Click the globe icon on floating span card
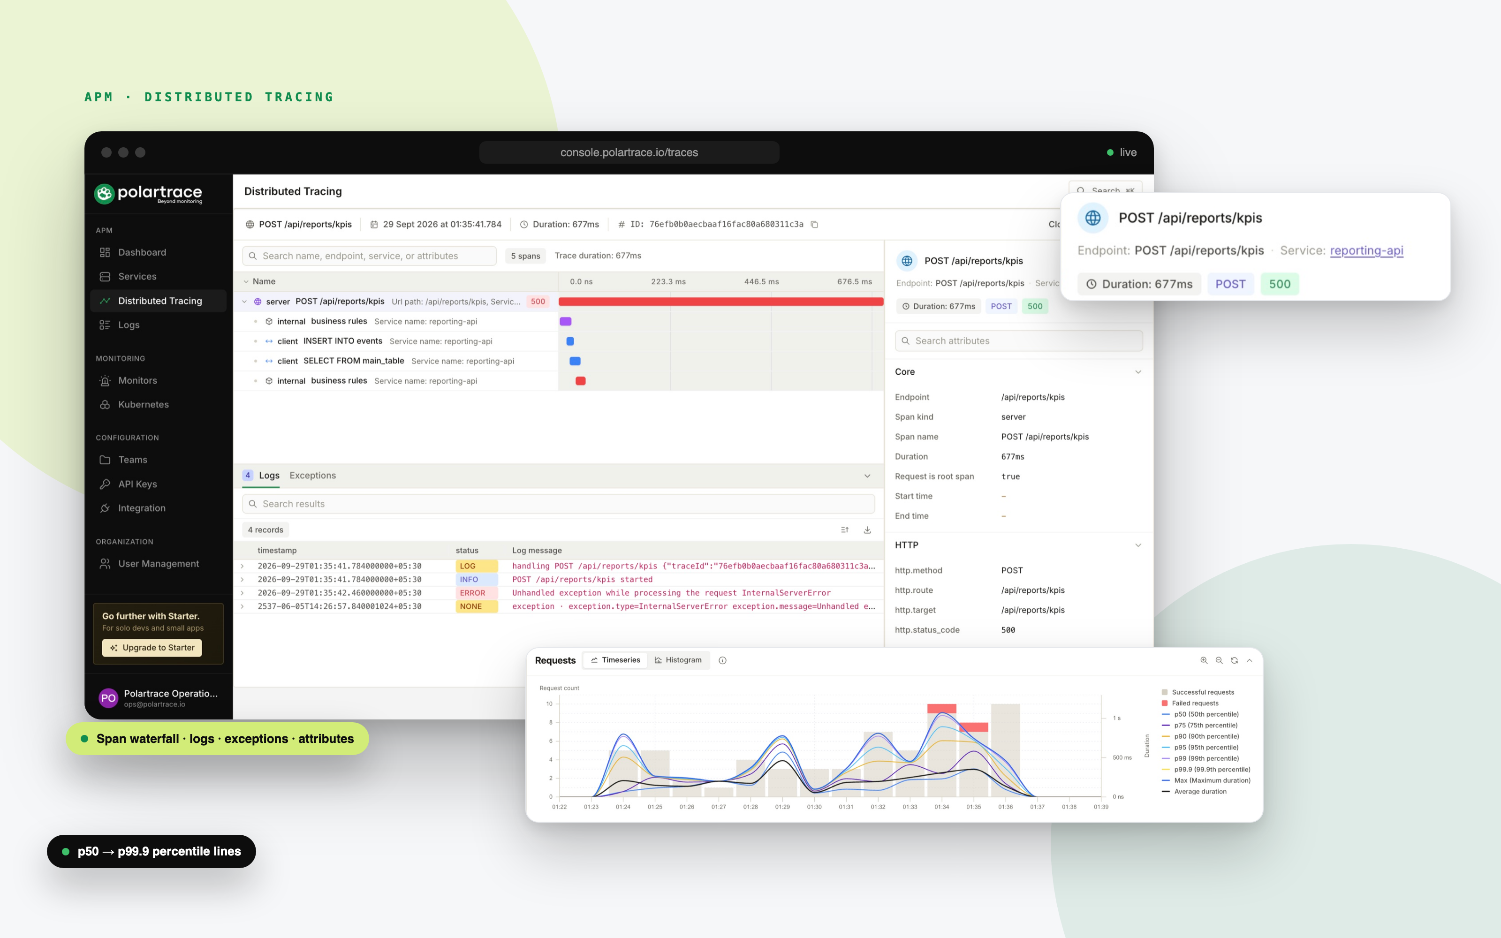1501x938 pixels. pyautogui.click(x=1093, y=218)
